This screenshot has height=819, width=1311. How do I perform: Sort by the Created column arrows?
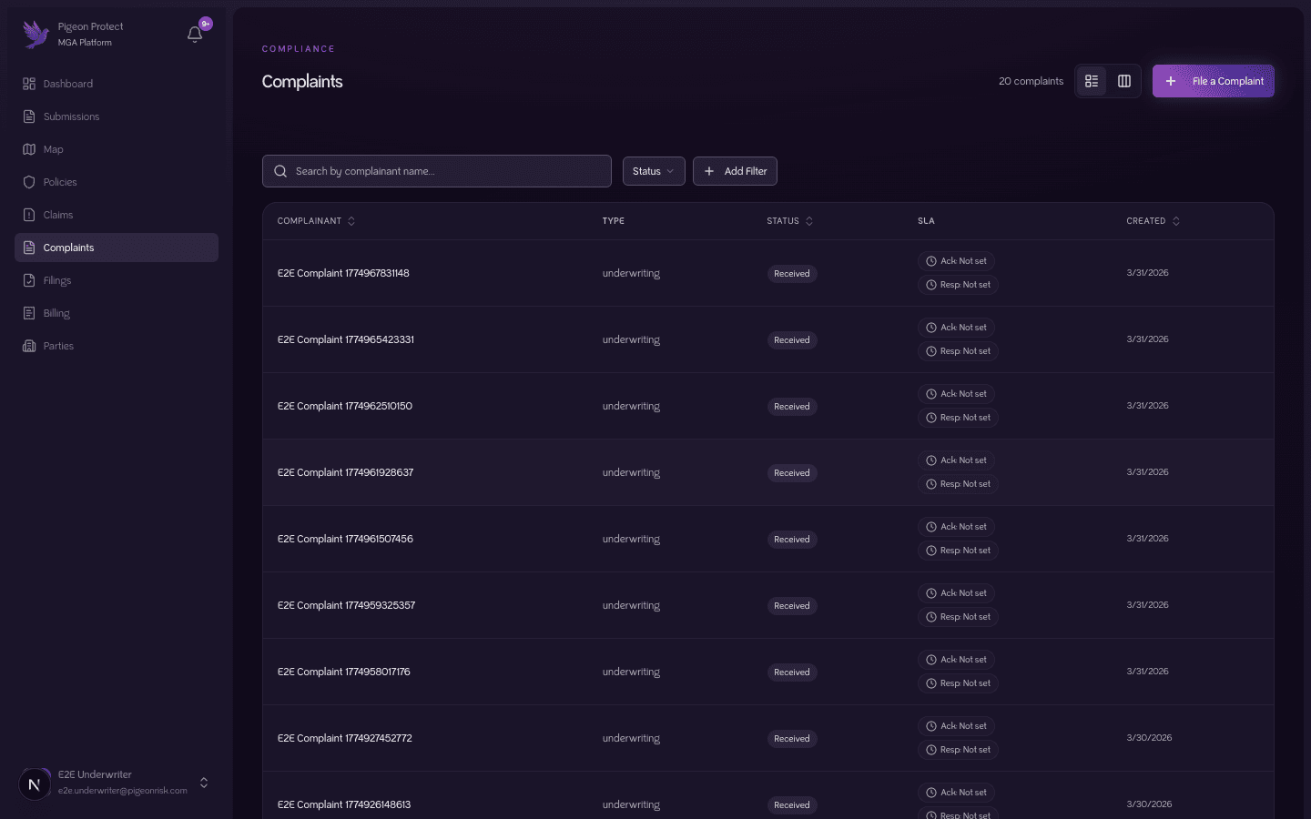(x=1175, y=220)
